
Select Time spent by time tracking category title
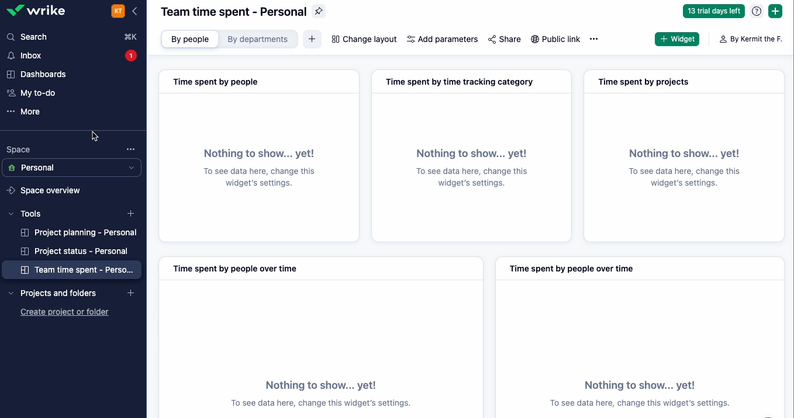point(459,82)
